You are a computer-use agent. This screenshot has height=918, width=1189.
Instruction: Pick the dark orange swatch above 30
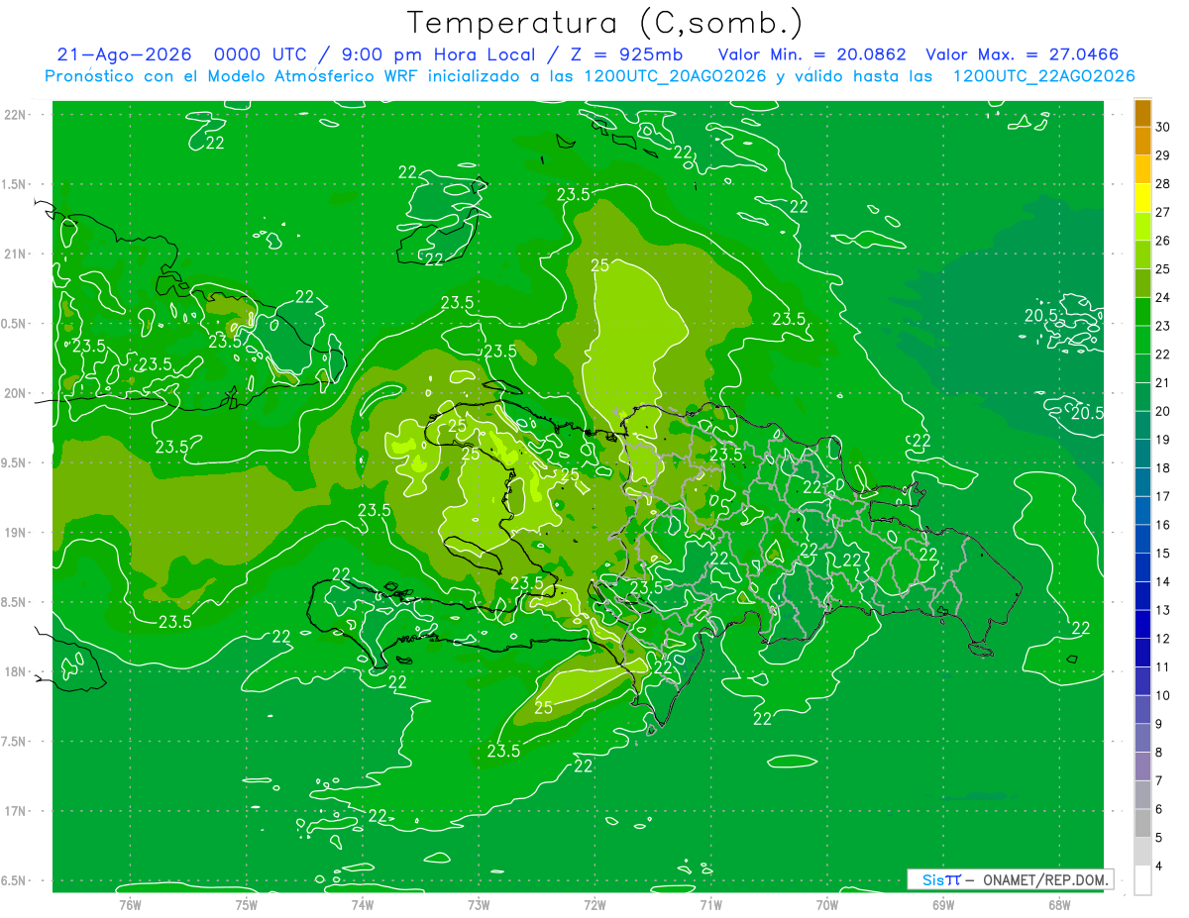click(1142, 113)
